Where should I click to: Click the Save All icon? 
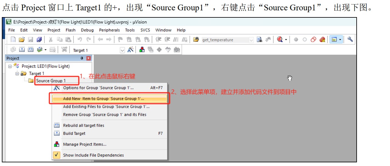(39, 40)
